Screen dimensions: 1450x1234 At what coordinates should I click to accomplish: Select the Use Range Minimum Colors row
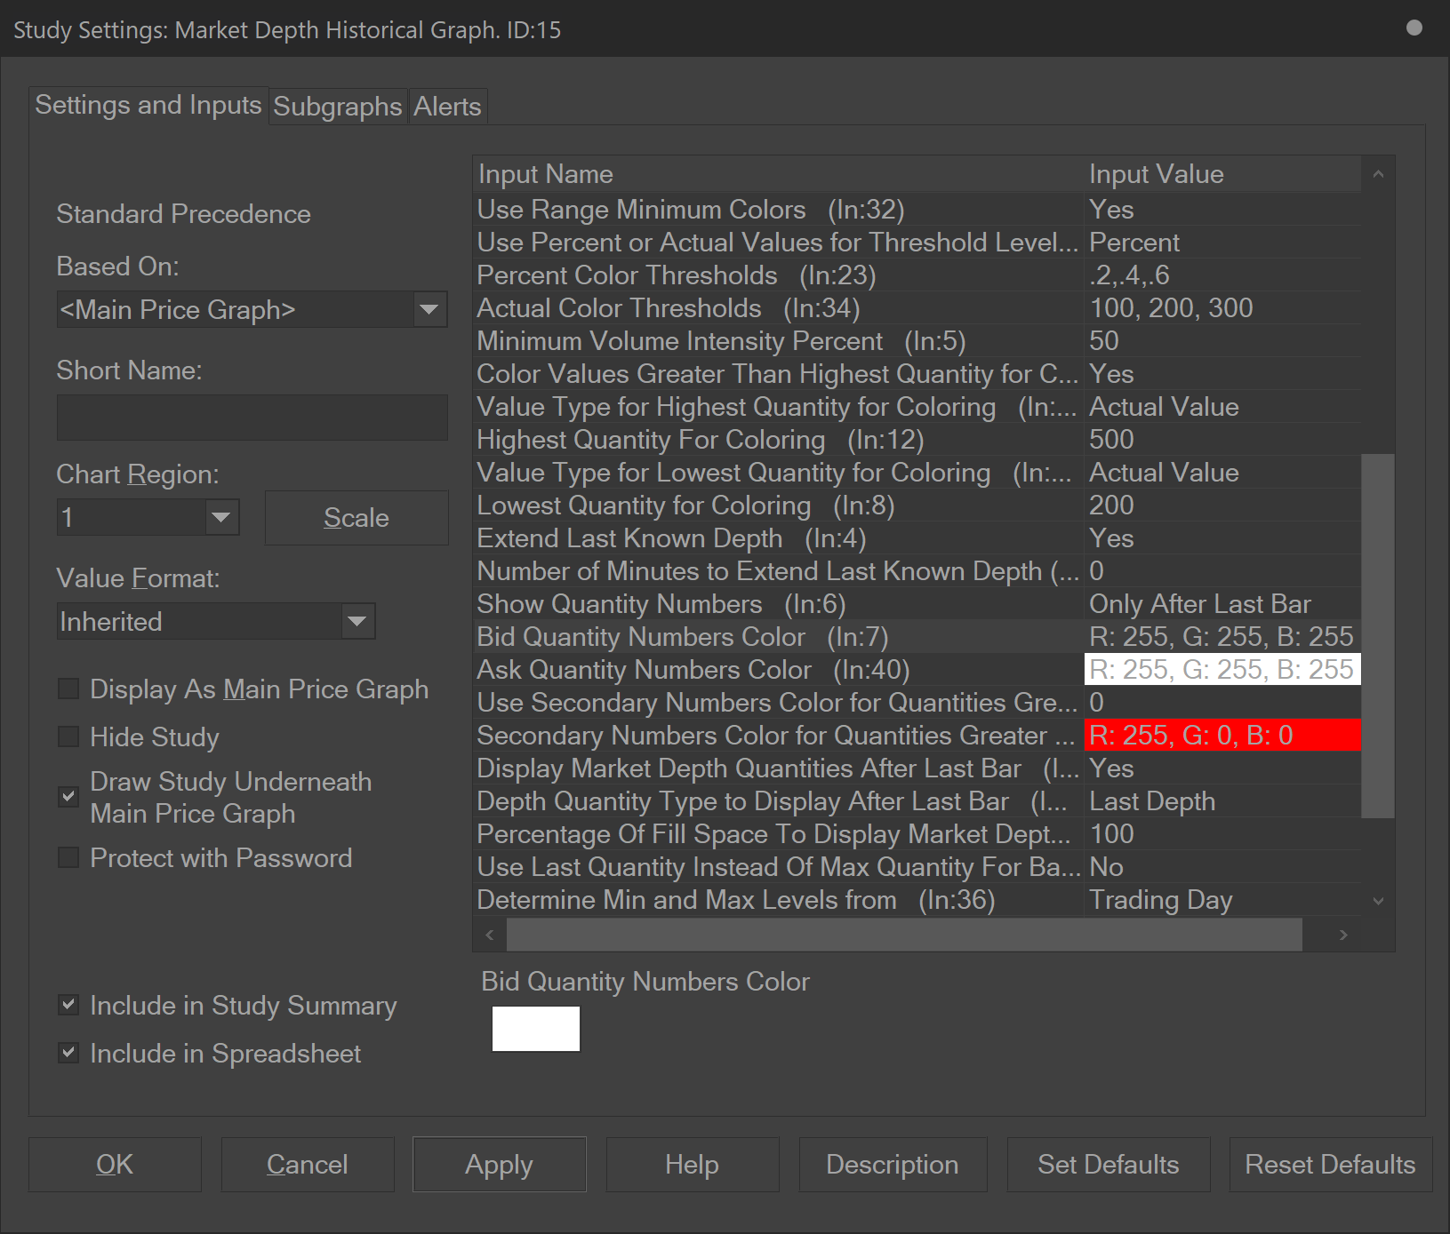917,210
